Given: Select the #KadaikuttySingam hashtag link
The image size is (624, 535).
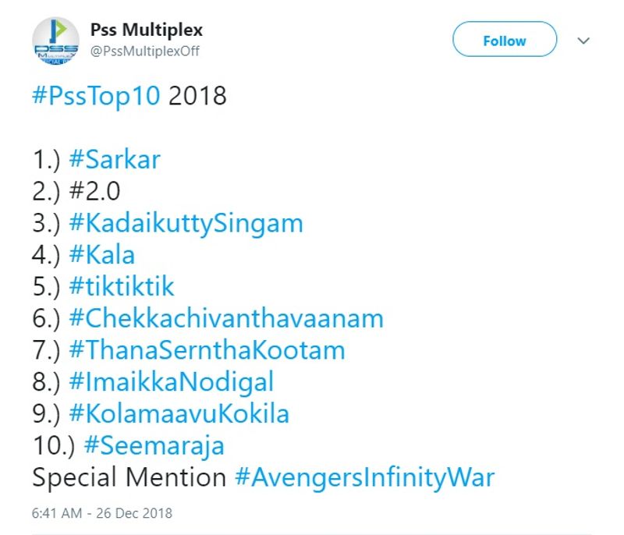Looking at the screenshot, I should tap(186, 223).
